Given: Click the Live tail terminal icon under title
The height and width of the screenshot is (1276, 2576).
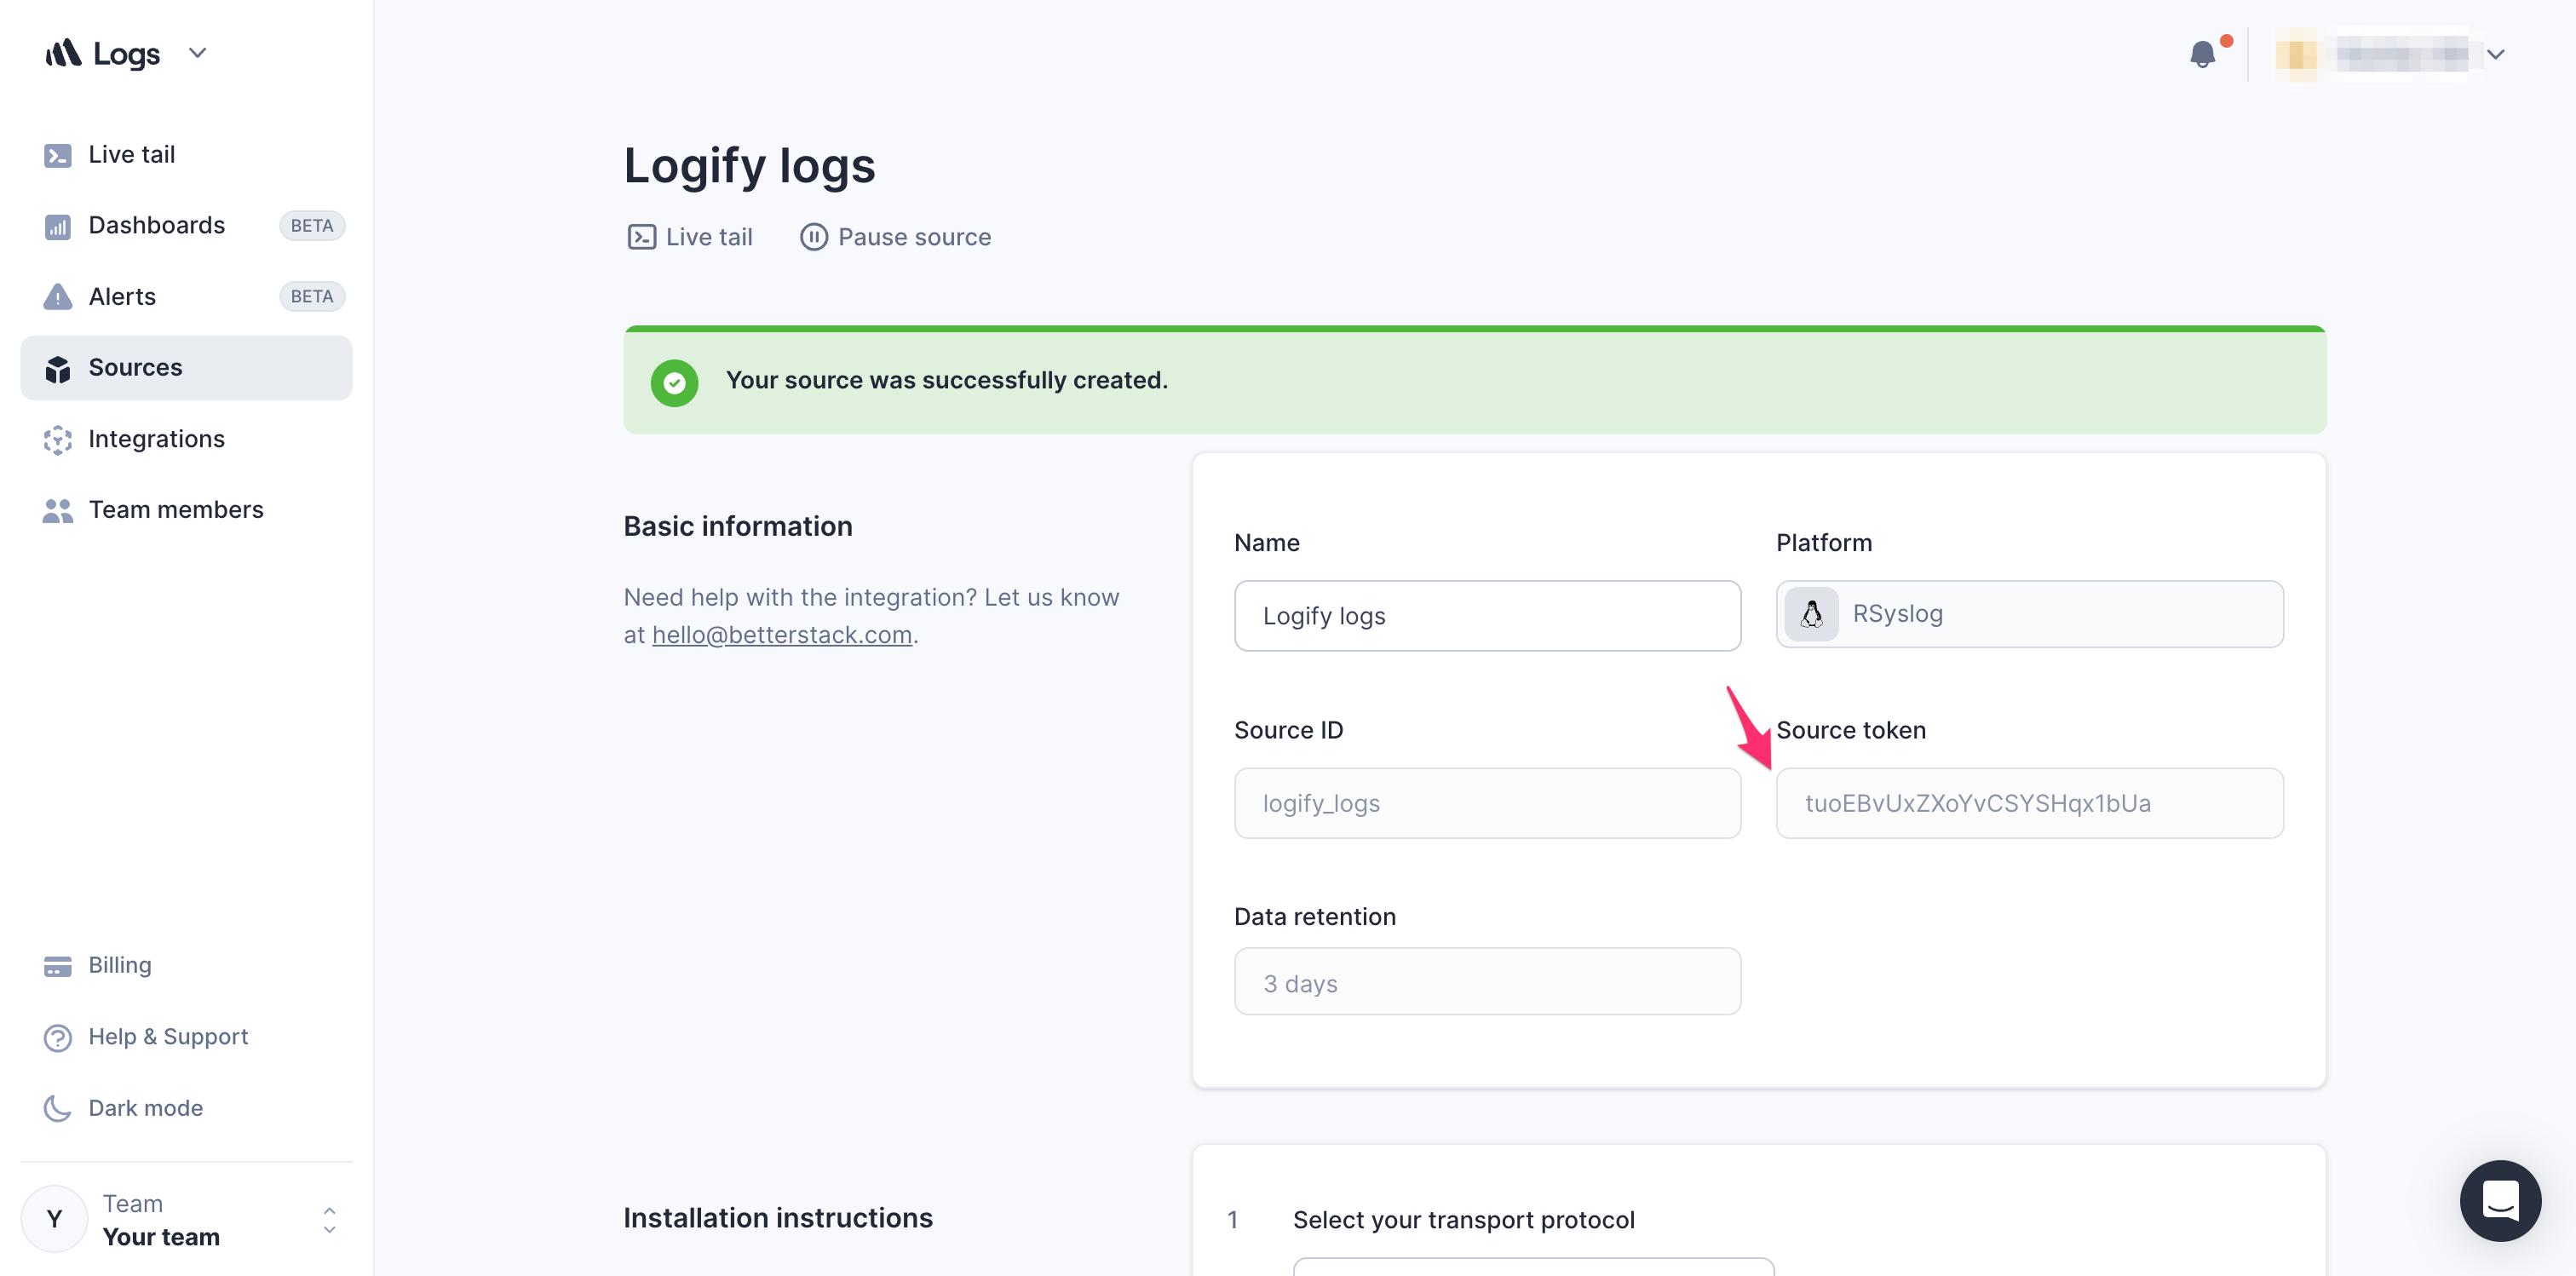Looking at the screenshot, I should click(x=641, y=237).
